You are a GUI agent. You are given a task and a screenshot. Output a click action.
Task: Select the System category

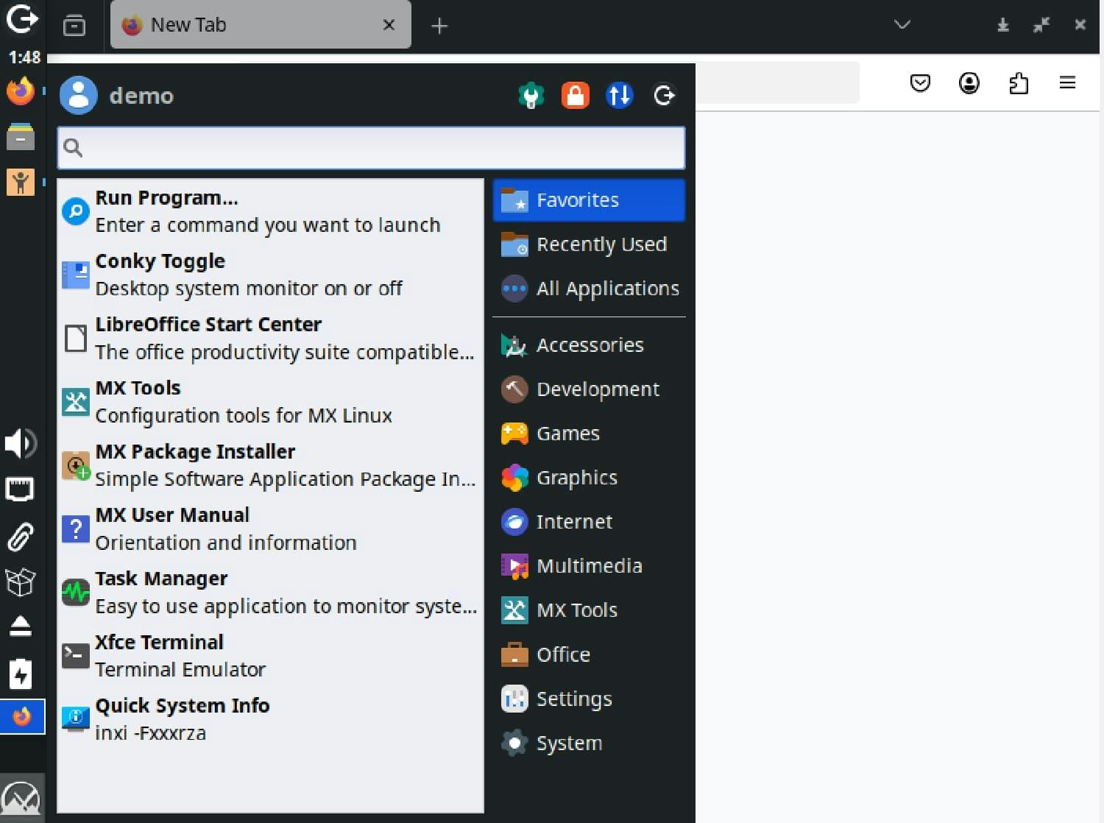(x=589, y=743)
